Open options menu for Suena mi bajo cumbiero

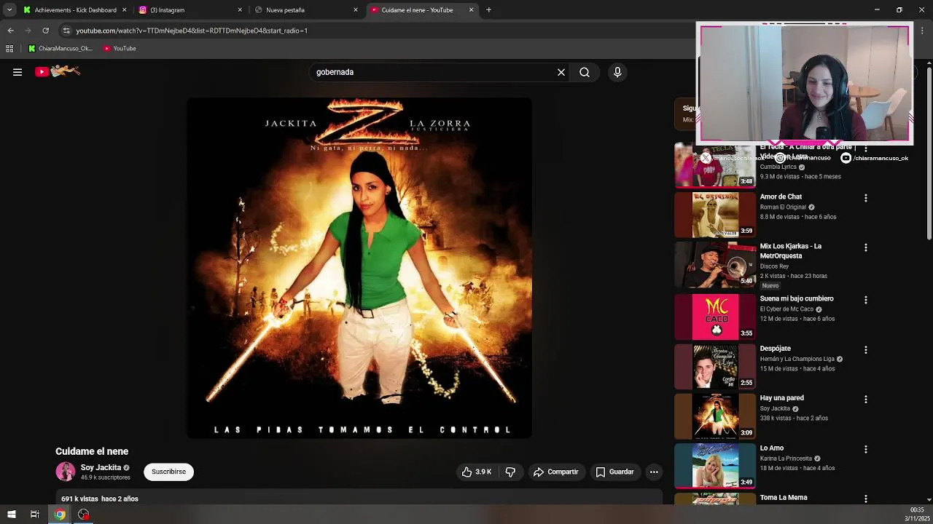(x=865, y=300)
